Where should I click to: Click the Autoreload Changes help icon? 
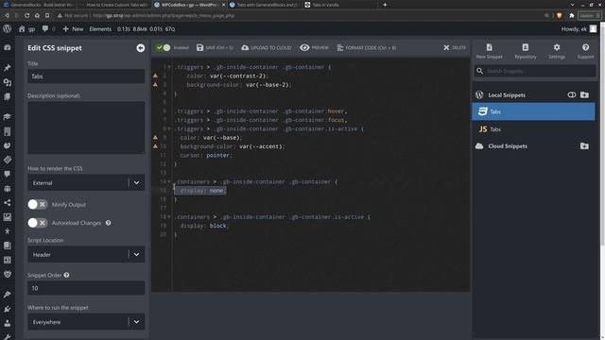[x=109, y=223]
